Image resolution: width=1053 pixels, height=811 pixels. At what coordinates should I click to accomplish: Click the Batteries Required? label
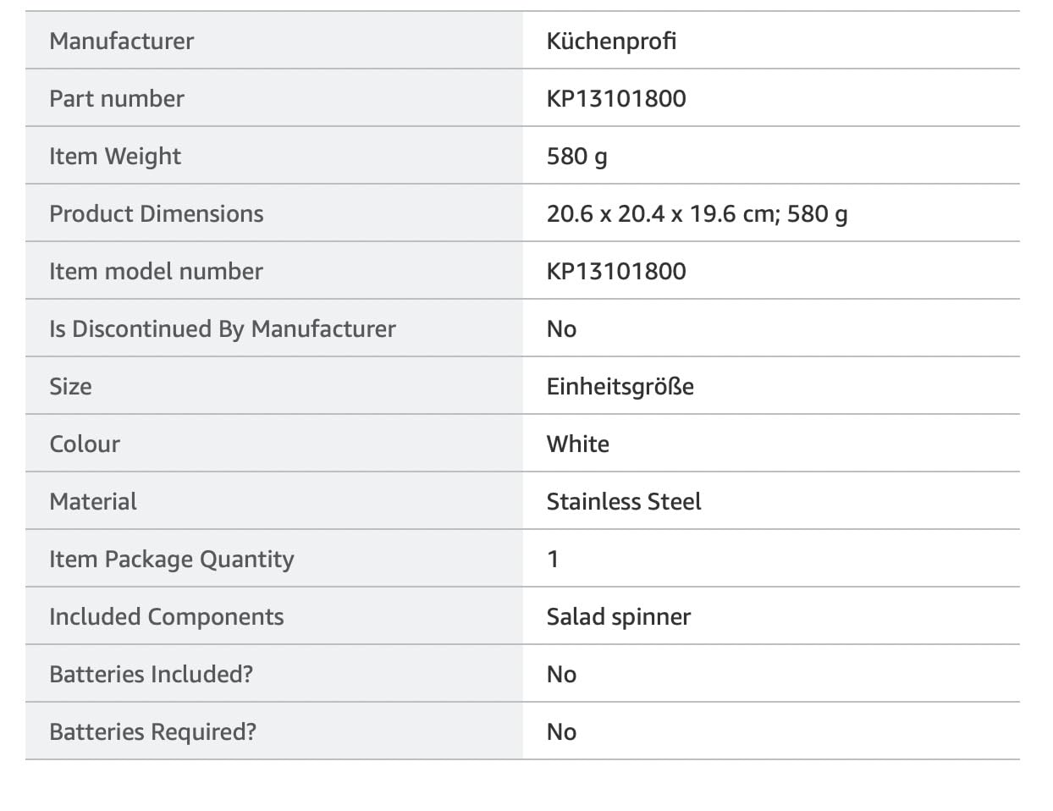(152, 732)
